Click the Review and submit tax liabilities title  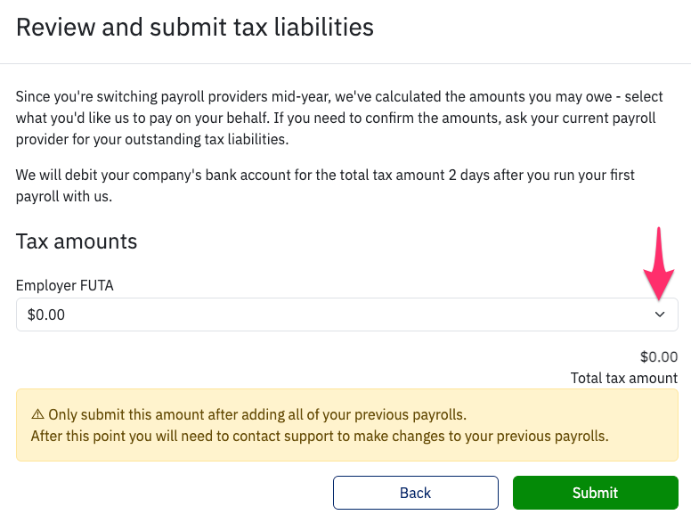pyautogui.click(x=195, y=27)
